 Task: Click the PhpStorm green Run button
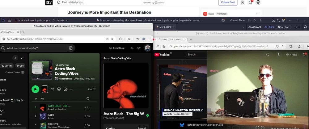tap(249, 20)
